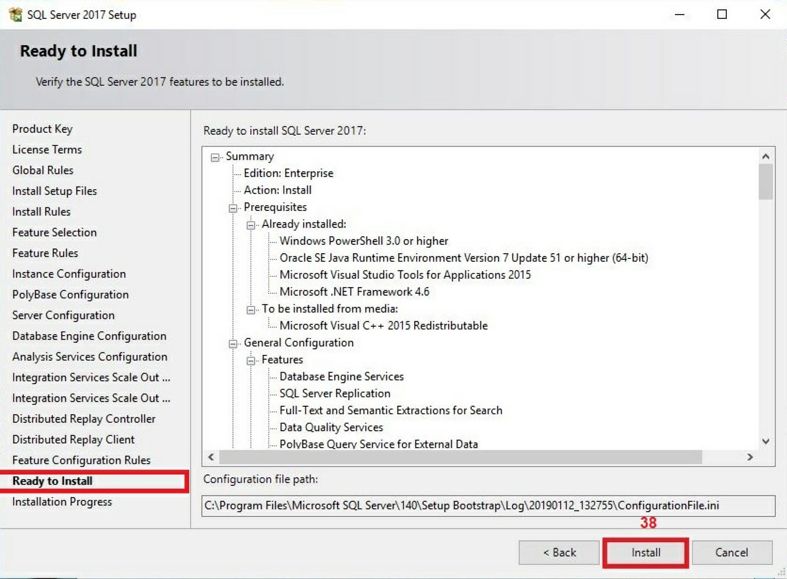787x579 pixels.
Task: Select the Feature Configuration Rules step
Action: pos(81,460)
